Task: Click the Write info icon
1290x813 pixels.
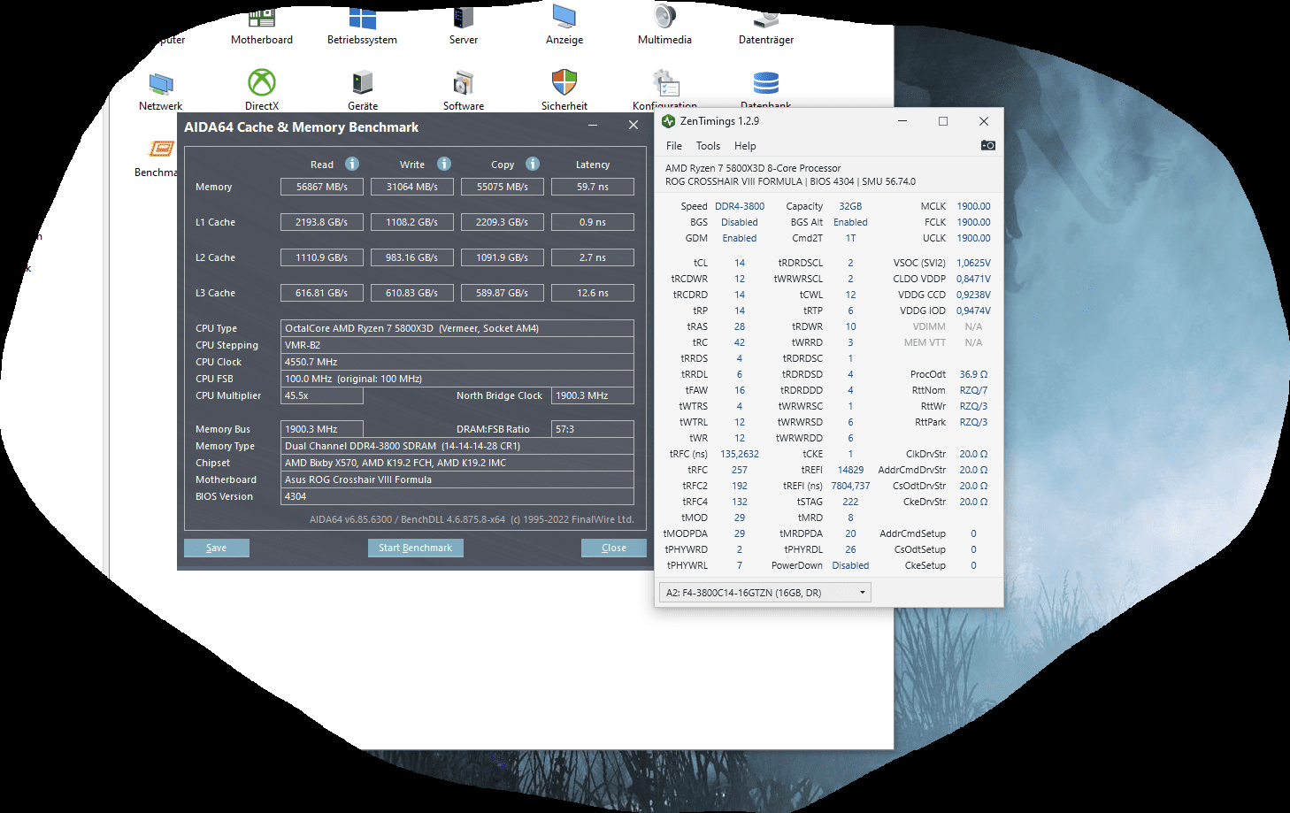Action: 444,164
